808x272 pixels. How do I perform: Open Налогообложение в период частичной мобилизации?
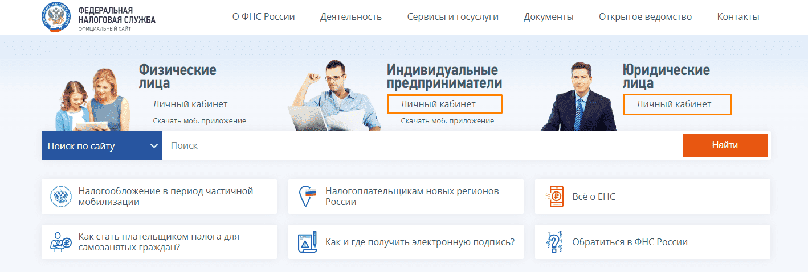point(159,196)
